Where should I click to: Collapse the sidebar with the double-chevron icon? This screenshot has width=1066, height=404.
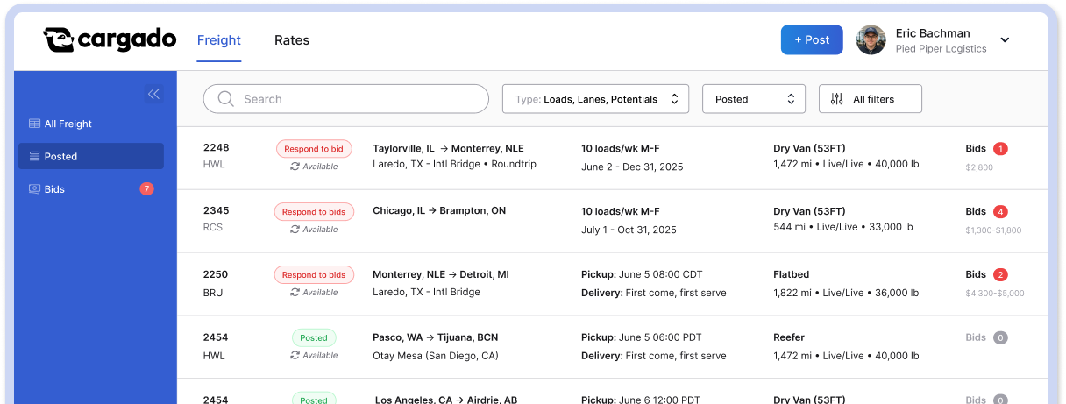click(x=154, y=94)
